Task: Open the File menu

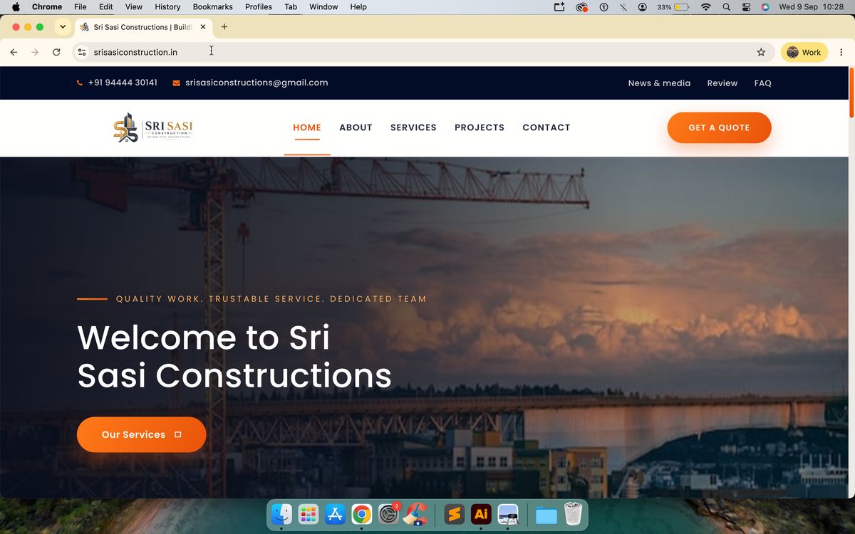Action: (81, 6)
